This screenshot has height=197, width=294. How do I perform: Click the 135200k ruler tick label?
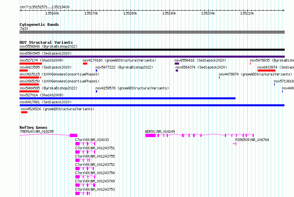208,13
